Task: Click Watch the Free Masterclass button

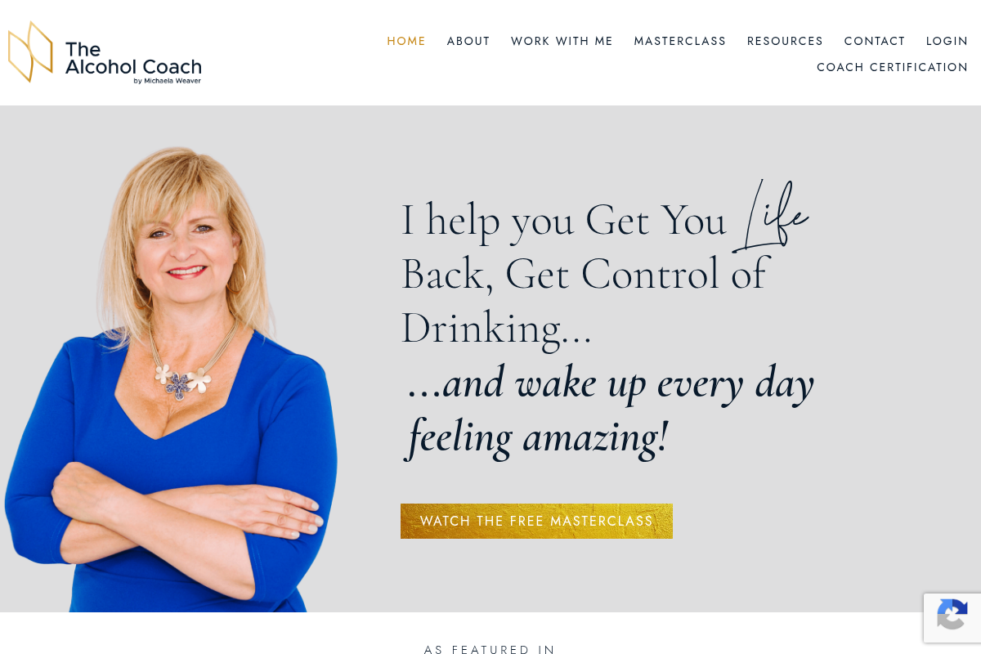Action: 536,521
